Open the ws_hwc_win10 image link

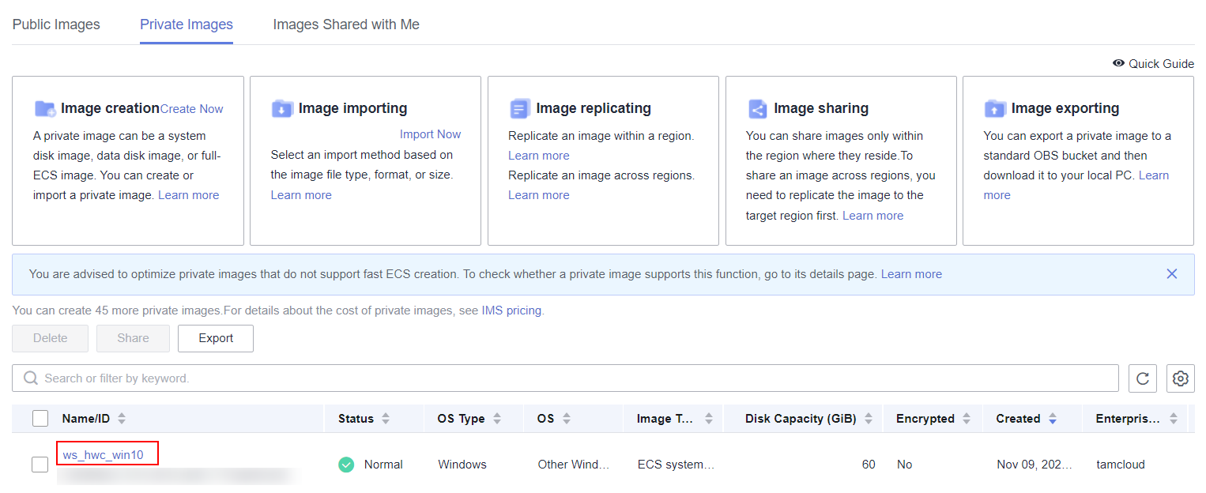click(104, 455)
